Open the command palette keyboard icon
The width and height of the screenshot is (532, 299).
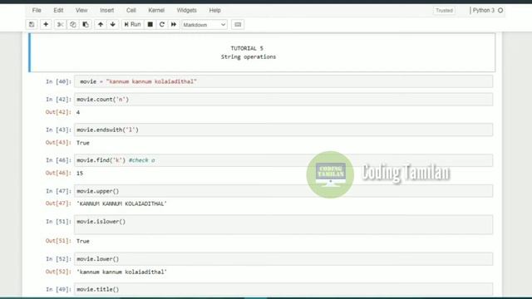pos(238,24)
